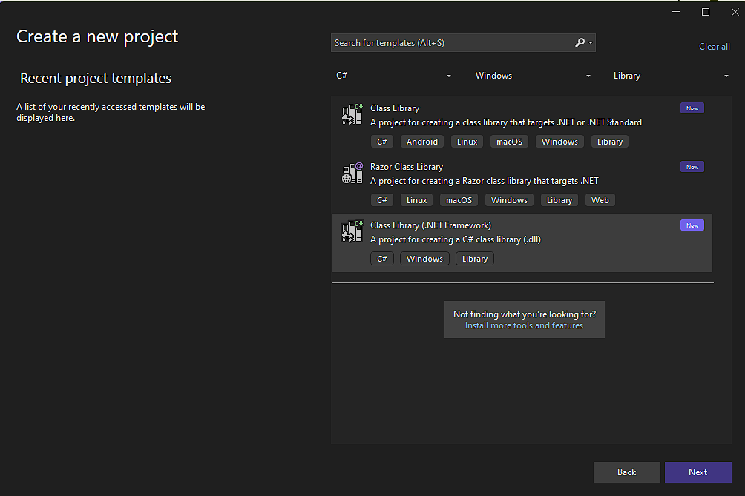This screenshot has height=496, width=745.
Task: Click the Clear all link
Action: coord(714,47)
